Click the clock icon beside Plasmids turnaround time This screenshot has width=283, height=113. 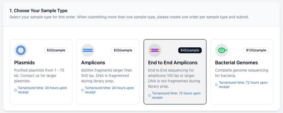pyautogui.click(x=16, y=90)
